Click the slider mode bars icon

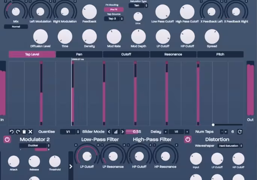point(116,132)
